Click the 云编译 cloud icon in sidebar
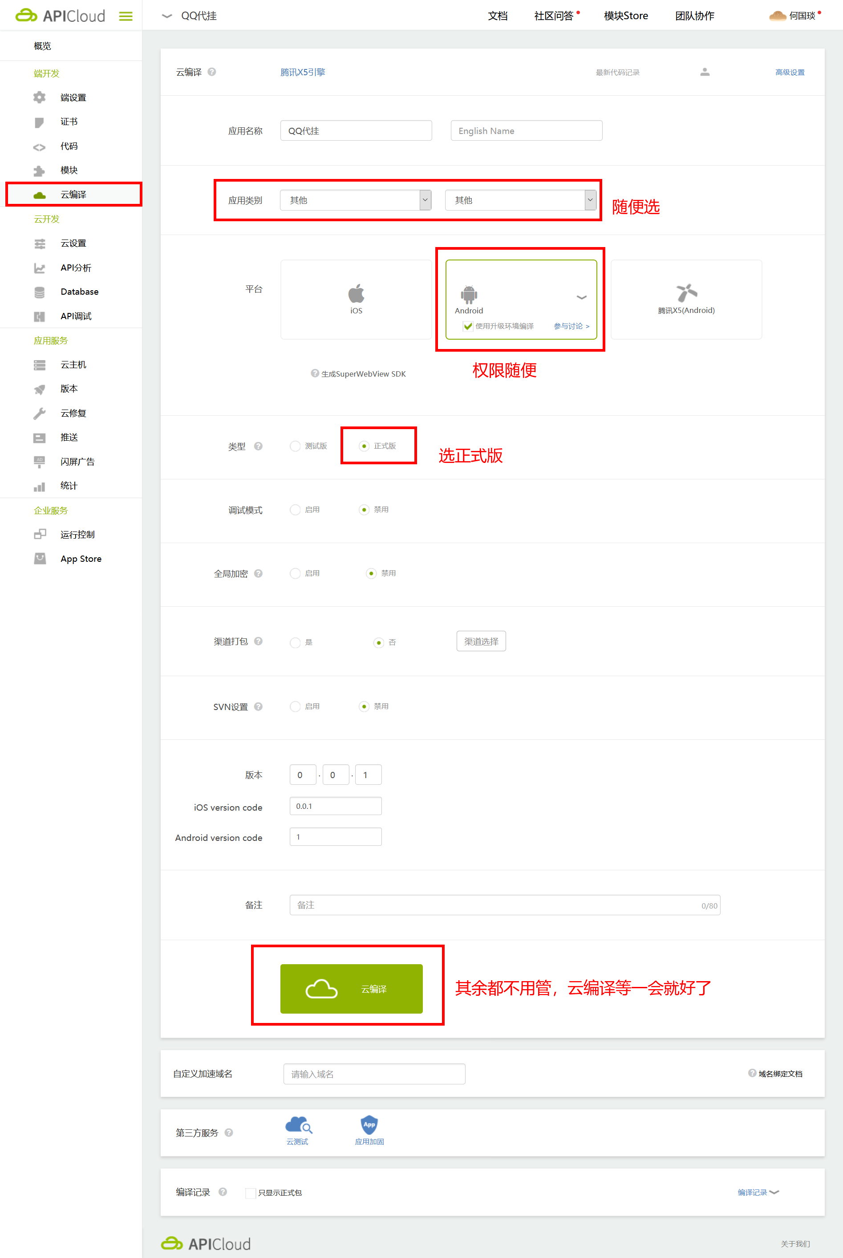The image size is (843, 1258). (39, 195)
